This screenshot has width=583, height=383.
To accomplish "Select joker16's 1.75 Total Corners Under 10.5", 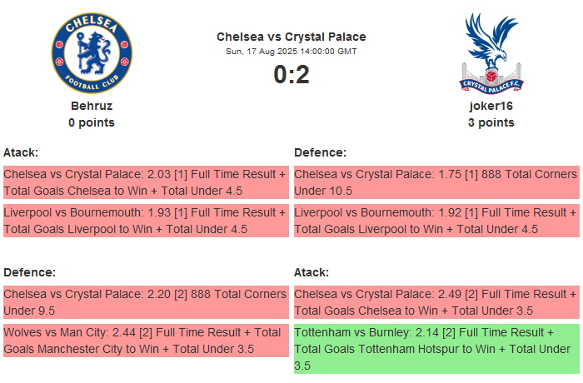I will (x=436, y=182).
